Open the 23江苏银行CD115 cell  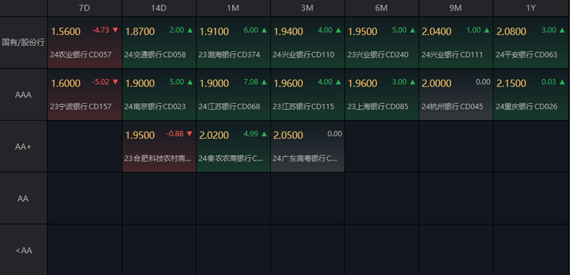click(x=308, y=94)
